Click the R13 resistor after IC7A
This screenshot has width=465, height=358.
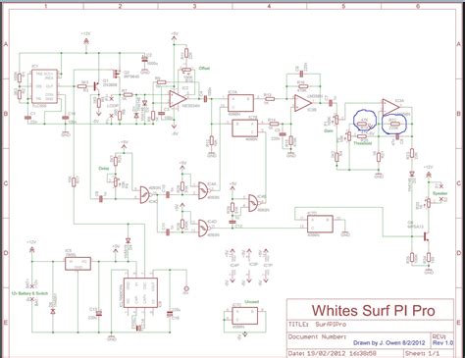tap(269, 98)
